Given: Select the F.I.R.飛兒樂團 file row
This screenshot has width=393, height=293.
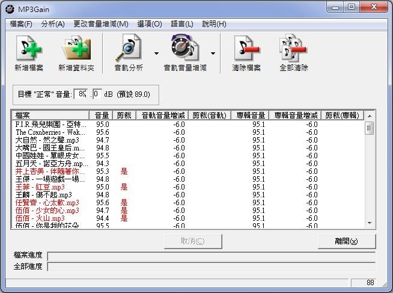Looking at the screenshot, I should 188,125.
